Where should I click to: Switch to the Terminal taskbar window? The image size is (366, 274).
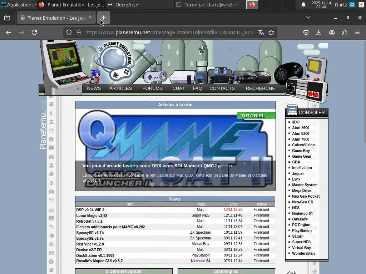coord(209,5)
